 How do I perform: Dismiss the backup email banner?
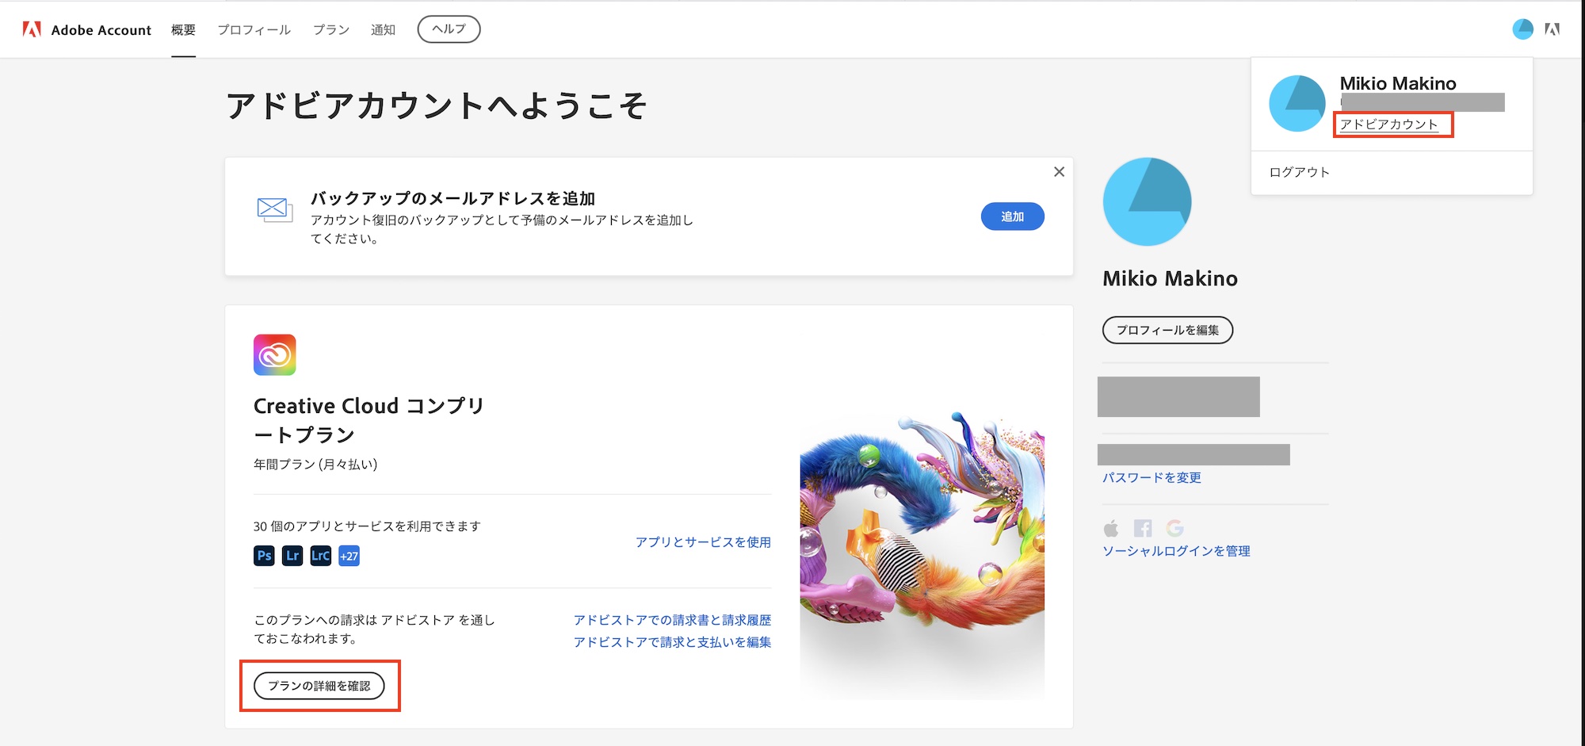click(x=1059, y=172)
